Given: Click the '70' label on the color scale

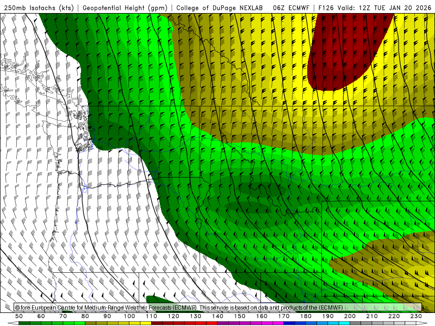Looking at the screenshot, I should coord(63,316).
